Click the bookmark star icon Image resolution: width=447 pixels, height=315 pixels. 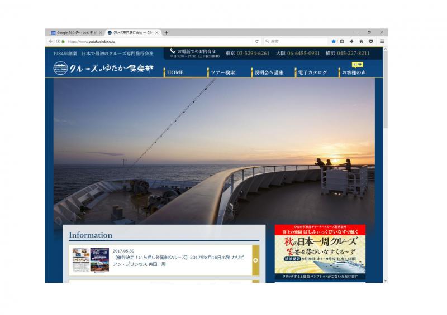point(334,41)
